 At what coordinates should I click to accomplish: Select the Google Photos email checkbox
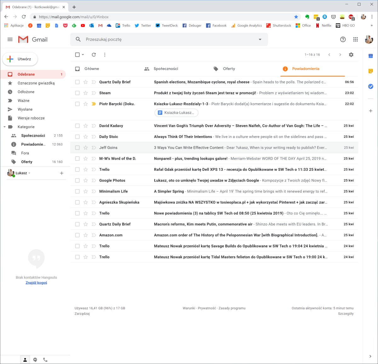[77, 180]
